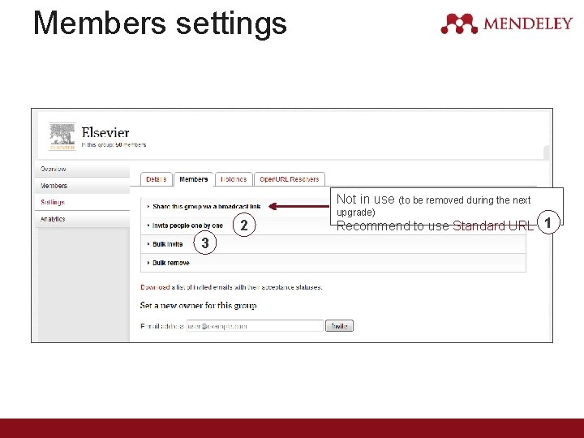Open the Overview sidebar item
Screen dimensions: 584x438
(82, 169)
